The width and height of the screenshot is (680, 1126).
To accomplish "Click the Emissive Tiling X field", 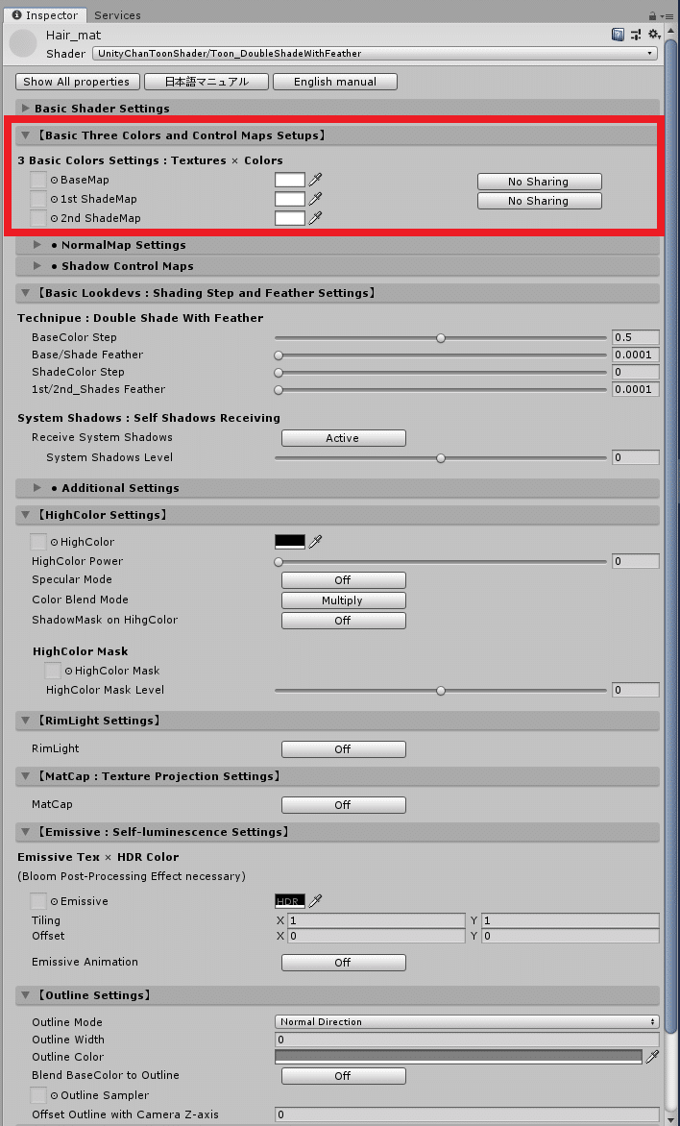I will click(376, 920).
